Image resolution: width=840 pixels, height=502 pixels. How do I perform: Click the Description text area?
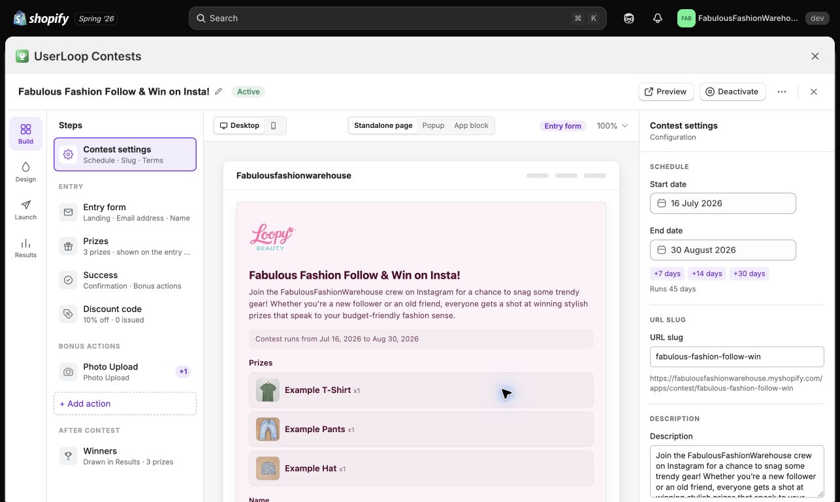pos(737,472)
